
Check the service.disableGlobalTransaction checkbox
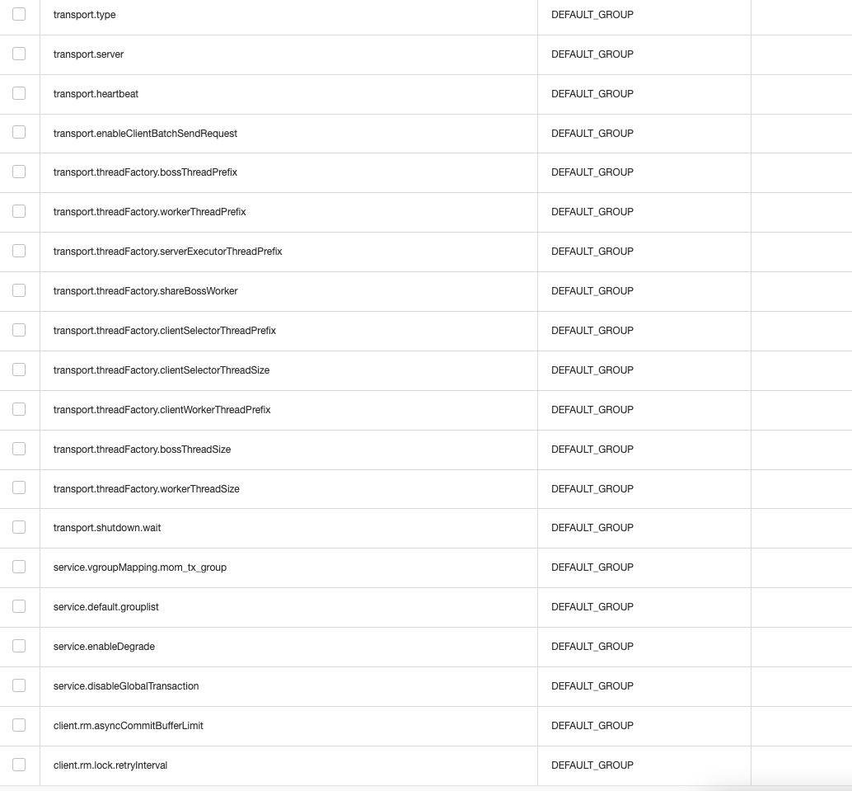(x=19, y=685)
